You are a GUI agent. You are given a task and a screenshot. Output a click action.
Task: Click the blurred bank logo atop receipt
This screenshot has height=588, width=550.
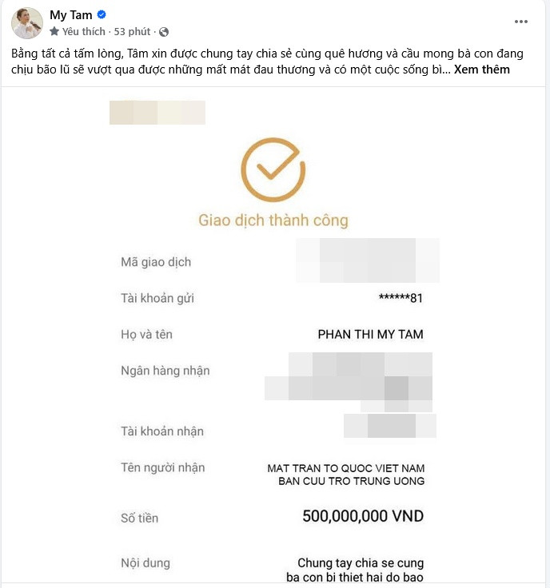point(157,113)
